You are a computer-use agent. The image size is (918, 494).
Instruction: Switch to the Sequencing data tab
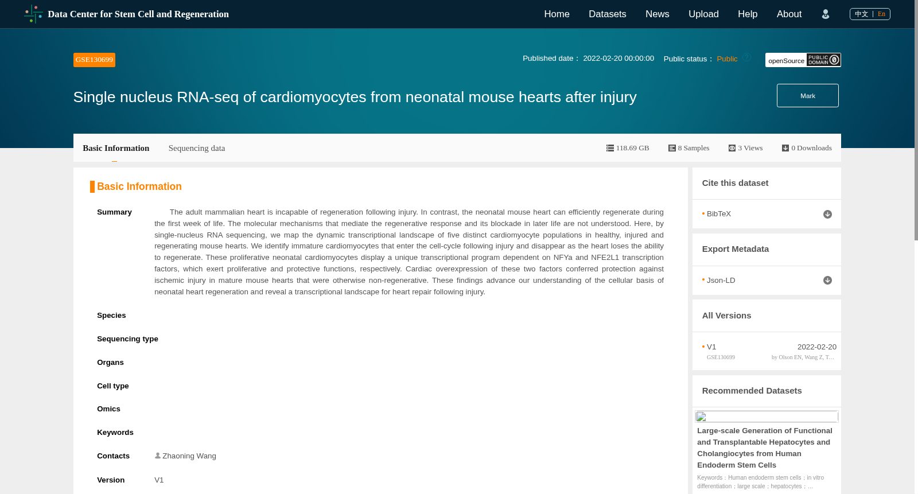(x=197, y=148)
